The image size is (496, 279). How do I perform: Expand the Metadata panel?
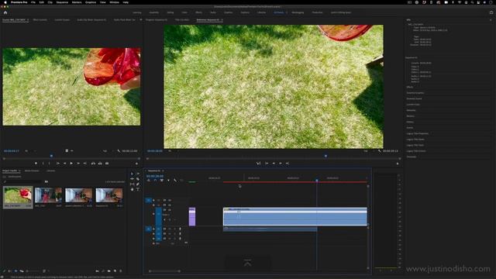[x=412, y=110]
